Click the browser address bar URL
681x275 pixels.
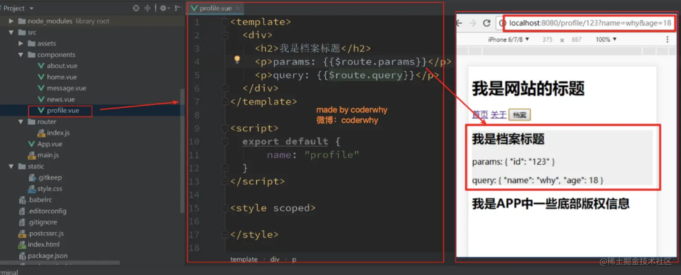[x=590, y=23]
